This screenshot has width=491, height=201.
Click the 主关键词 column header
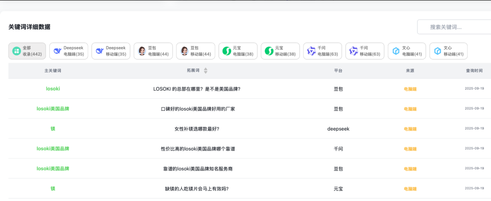point(53,71)
